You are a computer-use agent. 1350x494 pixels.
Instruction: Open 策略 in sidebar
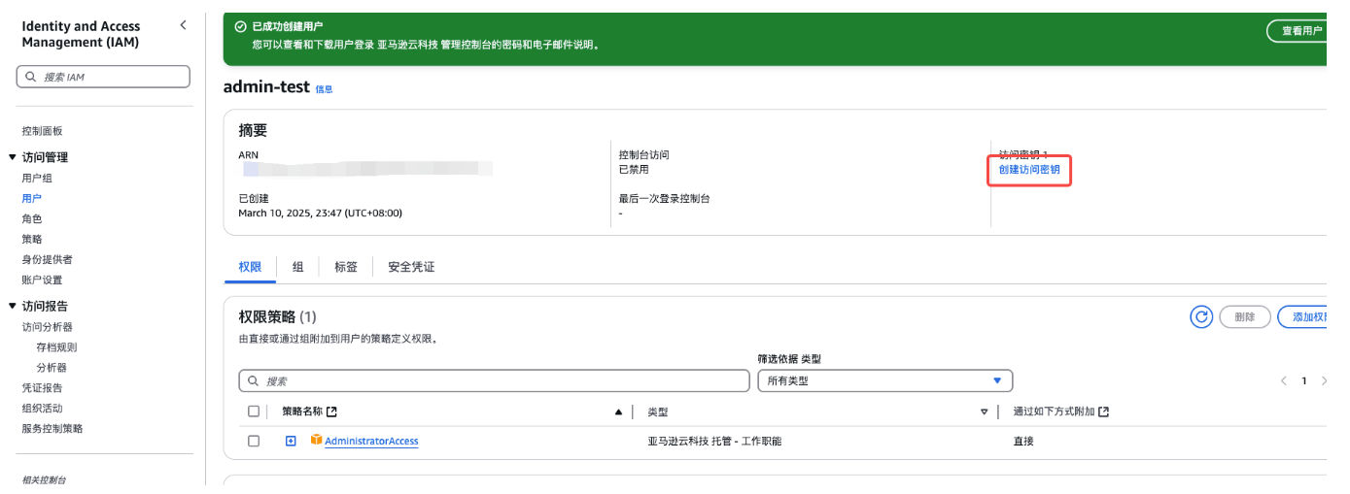tap(32, 239)
